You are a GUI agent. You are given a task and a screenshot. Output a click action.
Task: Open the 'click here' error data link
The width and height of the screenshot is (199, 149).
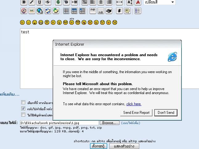(x=134, y=104)
